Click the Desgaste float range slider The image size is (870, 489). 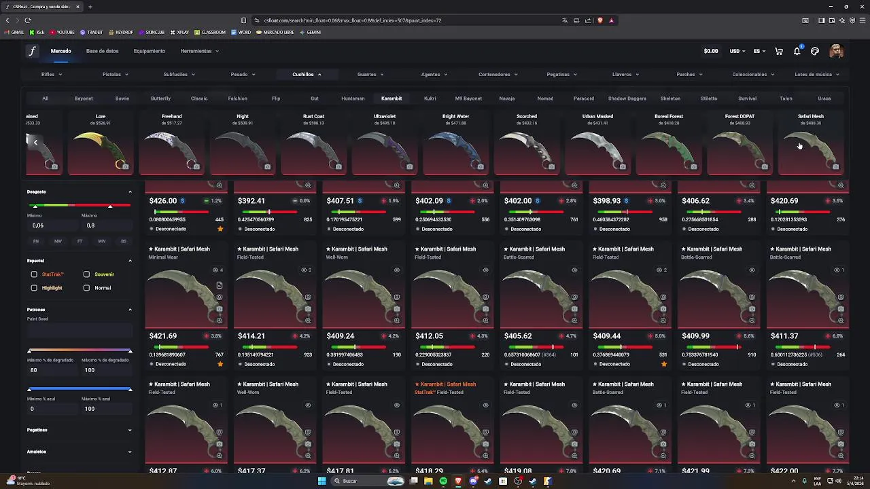tap(80, 206)
